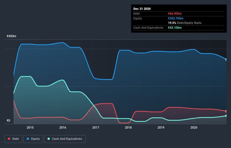Click the teal Cash endpoint marker

226,116
